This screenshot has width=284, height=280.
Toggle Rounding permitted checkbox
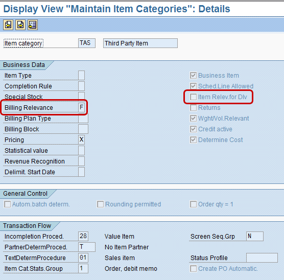click(x=100, y=204)
